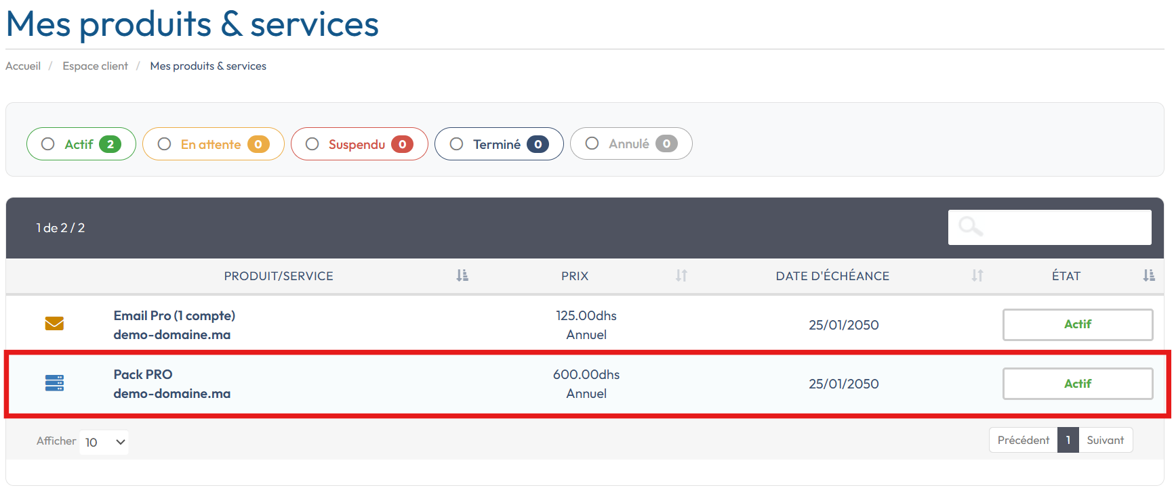Click the Pack PRO server icon

[x=54, y=383]
